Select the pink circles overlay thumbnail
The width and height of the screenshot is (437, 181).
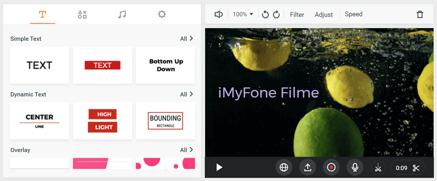pos(166,164)
